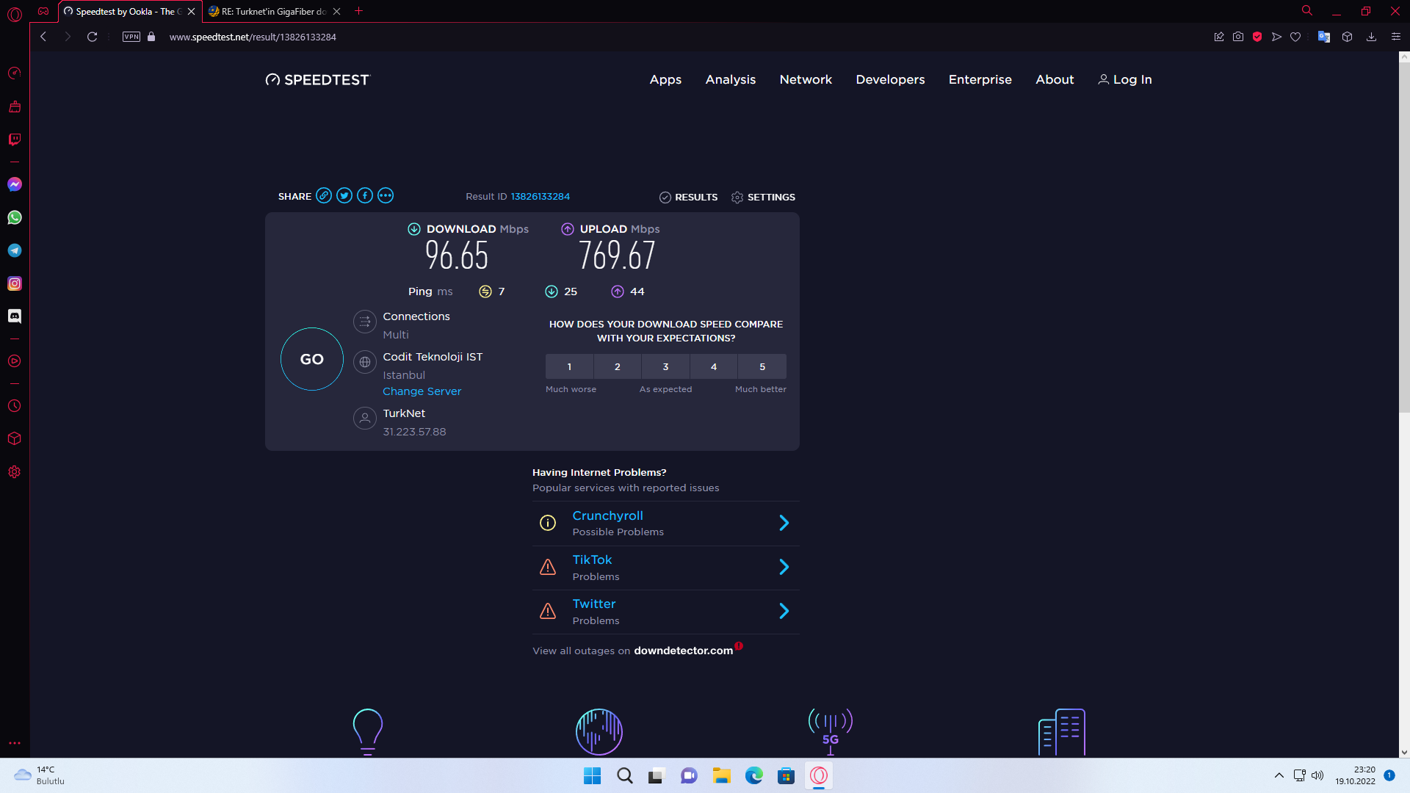Viewport: 1410px width, 793px height.
Task: Open Easy Setup menu icon in toolbar
Action: click(1396, 37)
